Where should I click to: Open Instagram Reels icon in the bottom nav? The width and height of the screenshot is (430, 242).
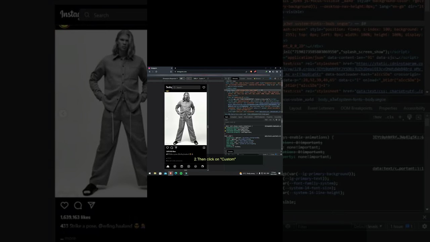[182, 166]
